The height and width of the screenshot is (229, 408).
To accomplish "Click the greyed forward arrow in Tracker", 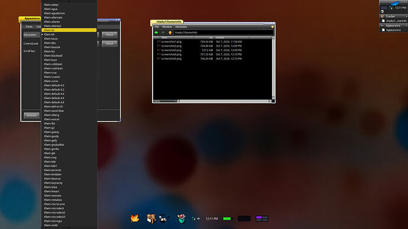I will [x=163, y=32].
